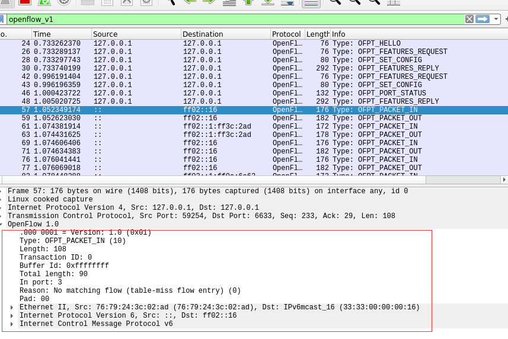Select packet 76 OFPT_PACKET_IN

point(254,159)
